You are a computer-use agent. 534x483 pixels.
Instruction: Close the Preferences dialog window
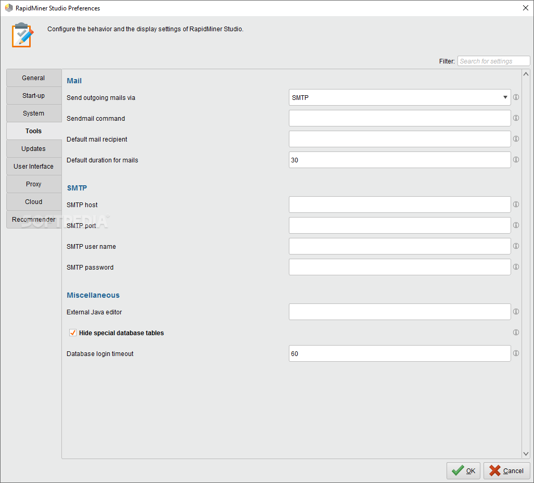(526, 8)
